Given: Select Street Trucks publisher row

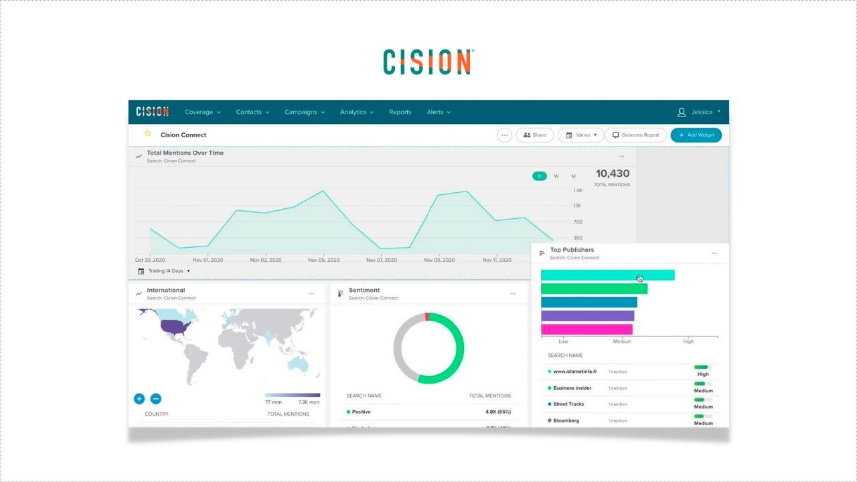Looking at the screenshot, I should (629, 404).
